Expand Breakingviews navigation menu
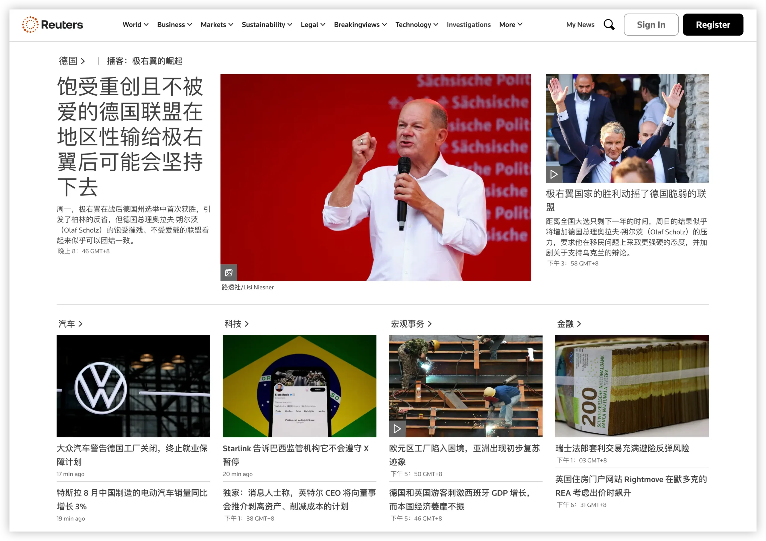This screenshot has height=541, width=766. [x=360, y=24]
